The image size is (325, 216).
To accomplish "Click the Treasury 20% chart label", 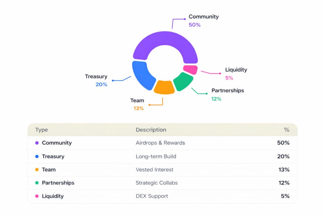I will [x=96, y=80].
